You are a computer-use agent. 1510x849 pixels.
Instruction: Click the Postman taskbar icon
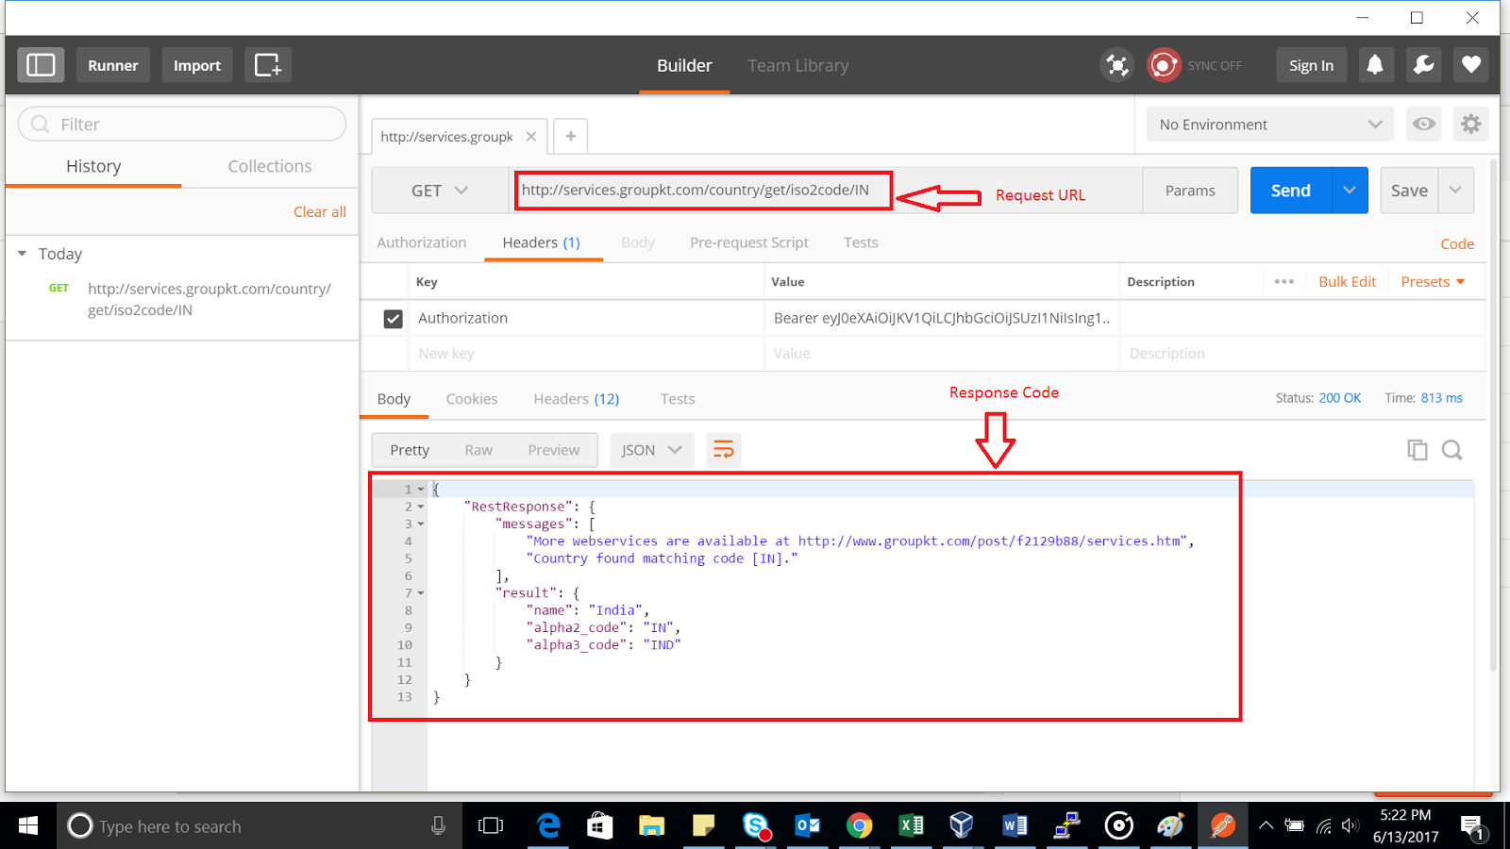[1222, 826]
